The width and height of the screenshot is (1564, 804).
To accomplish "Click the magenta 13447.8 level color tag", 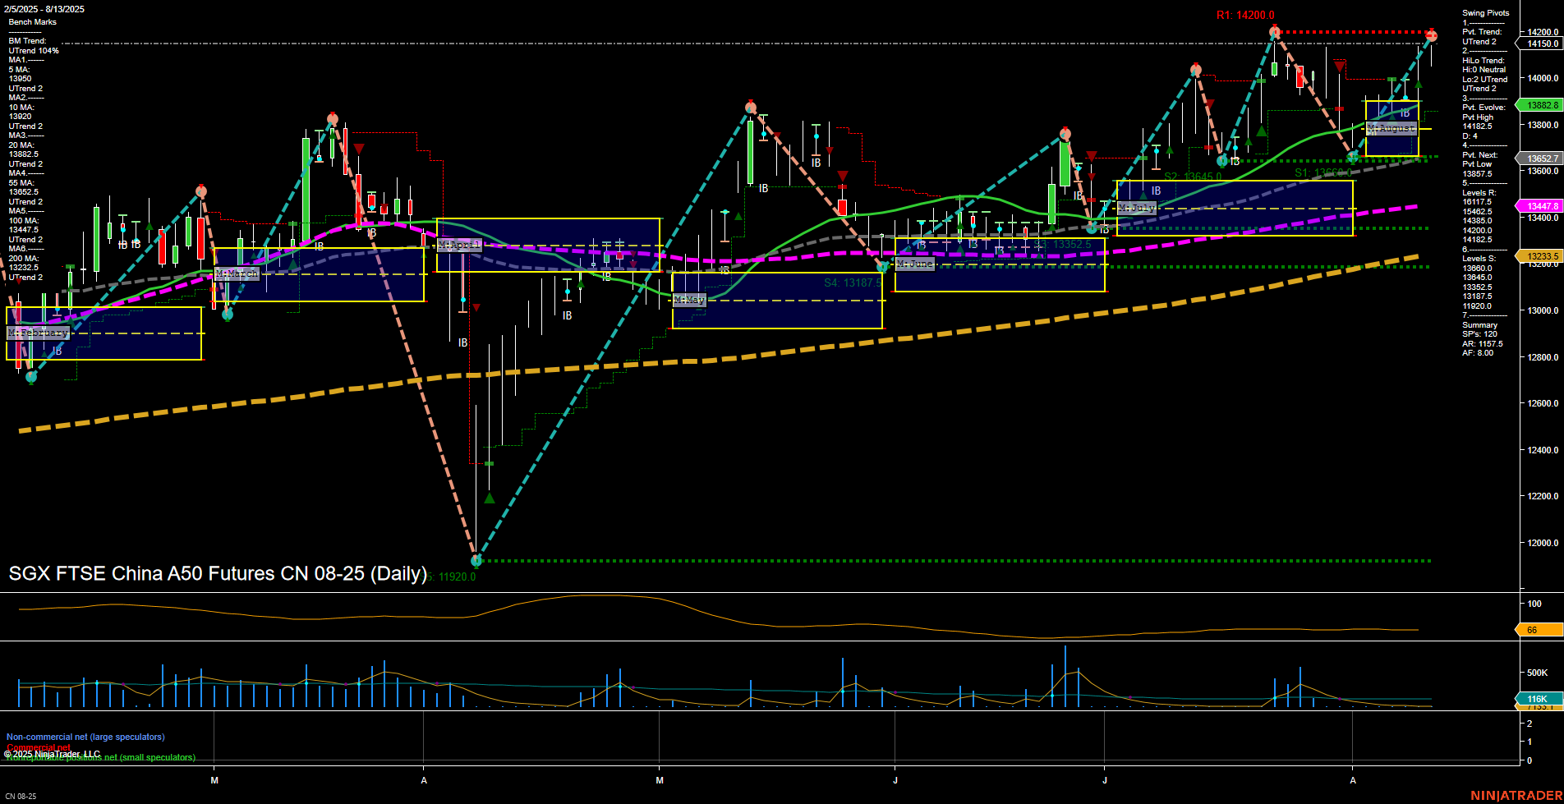I will (x=1539, y=205).
